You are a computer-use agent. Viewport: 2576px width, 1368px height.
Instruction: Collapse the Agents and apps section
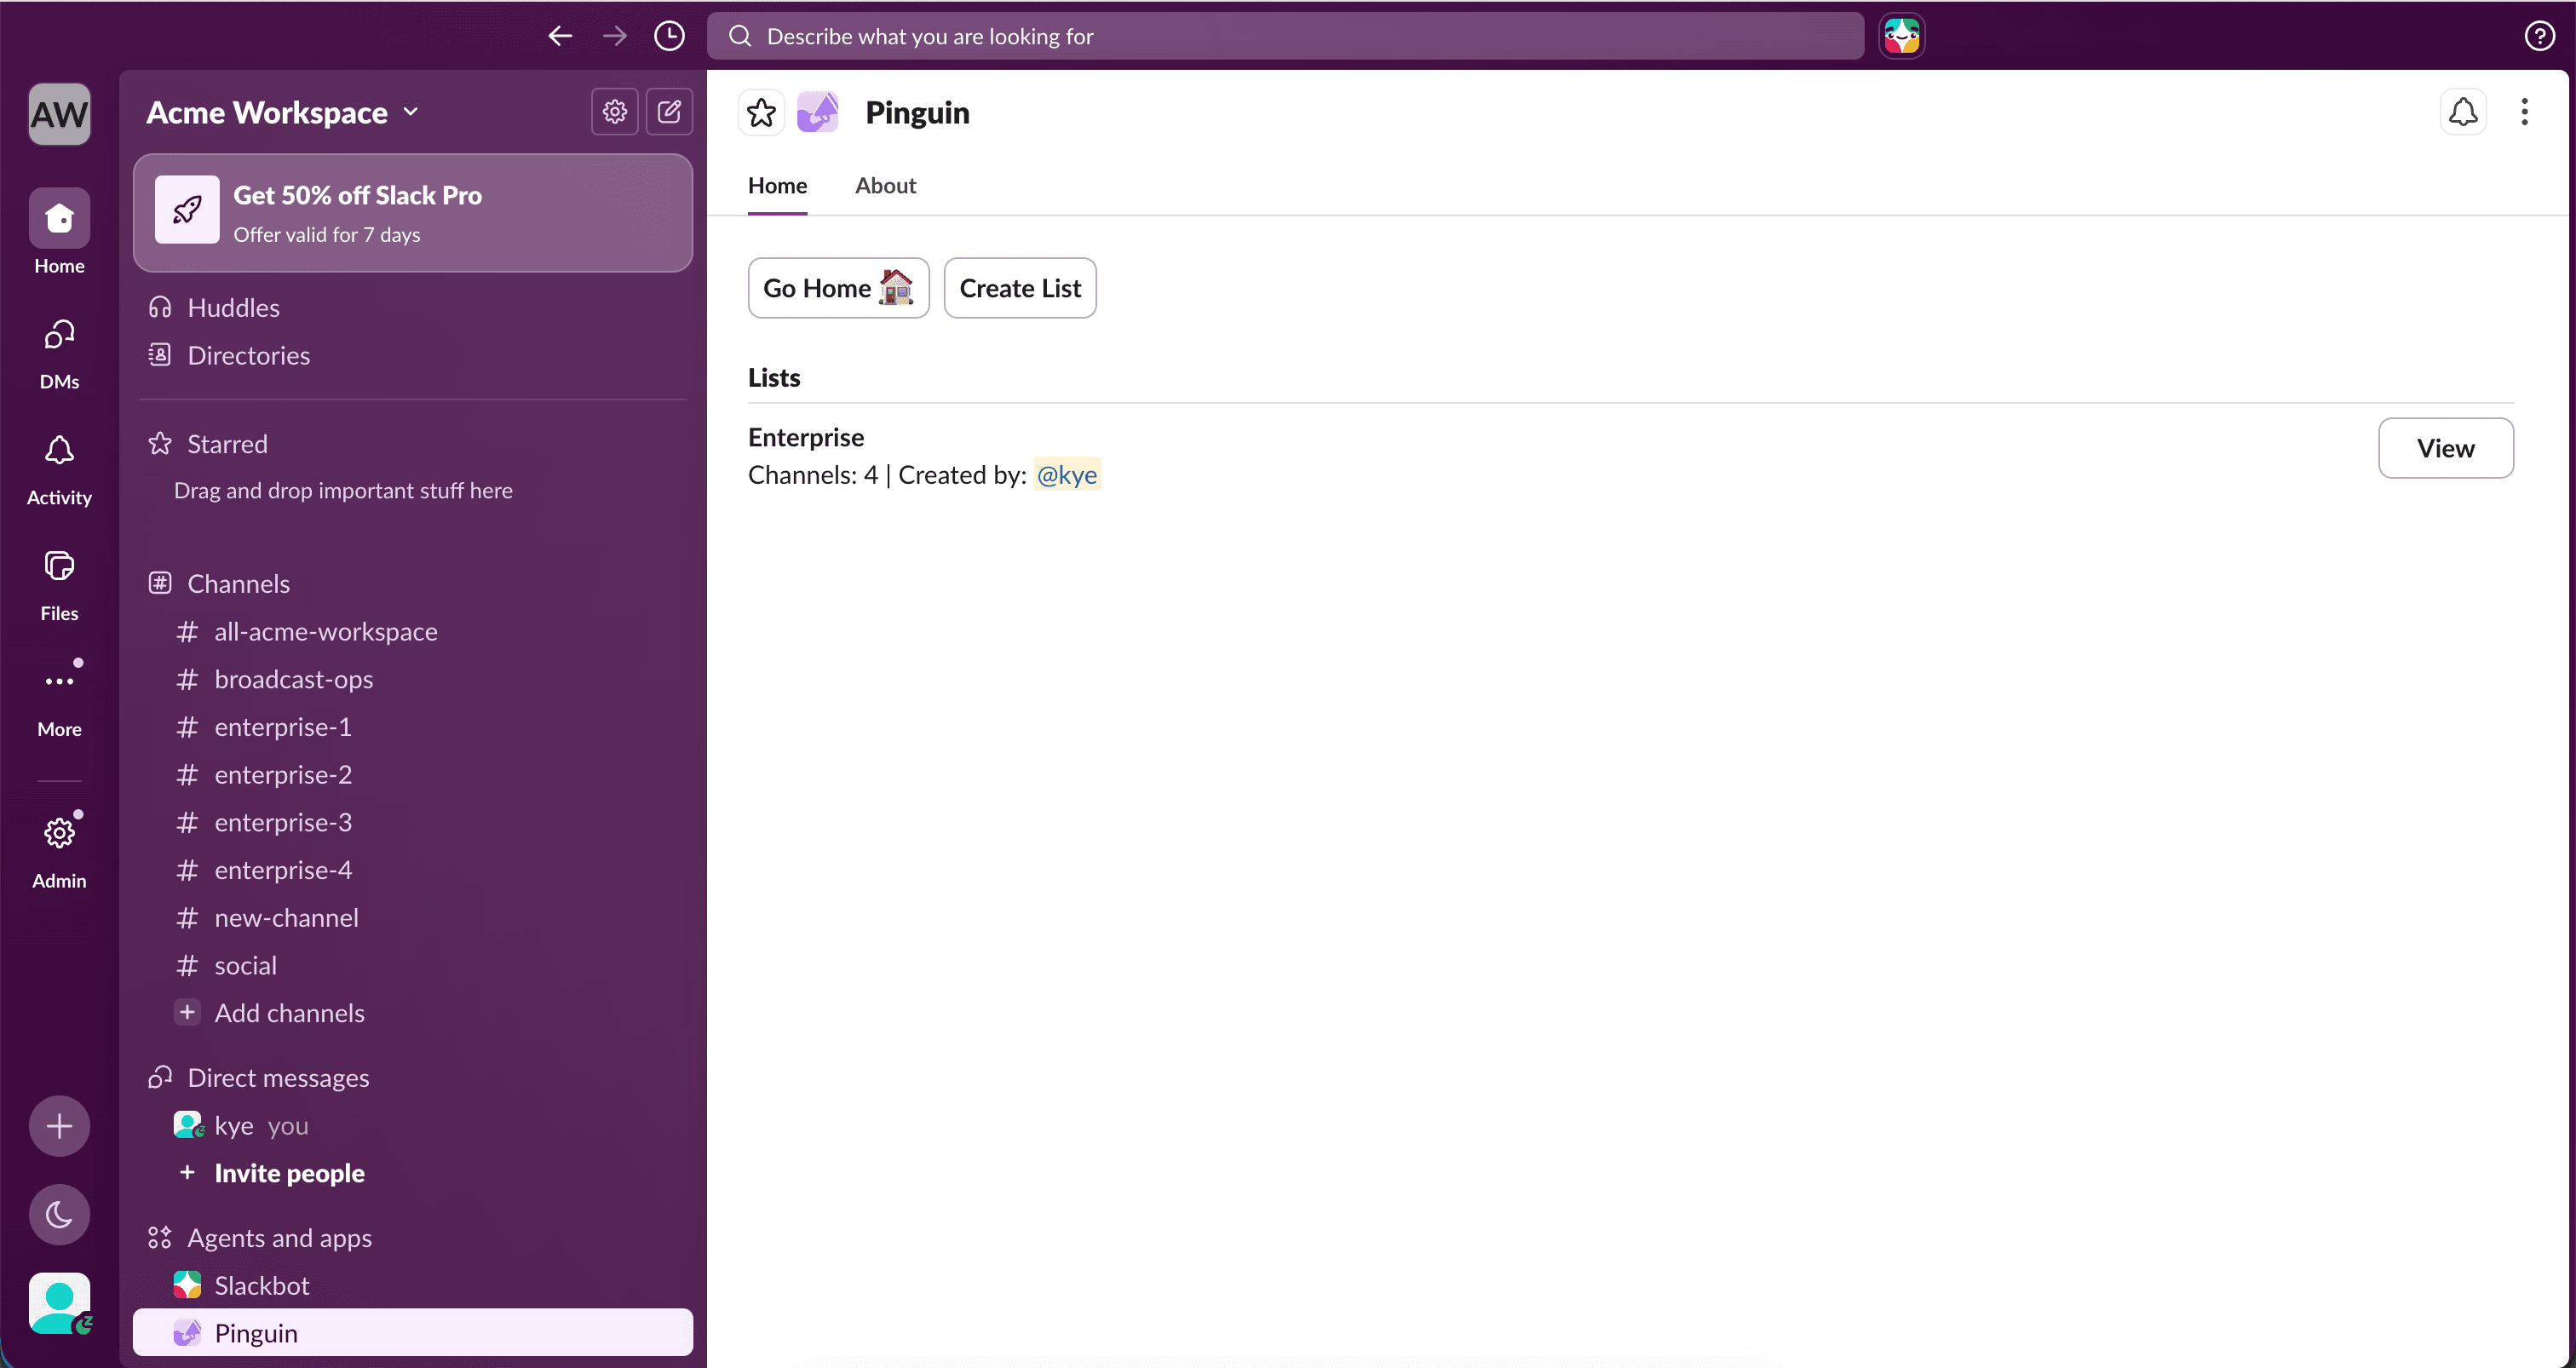(x=279, y=1238)
